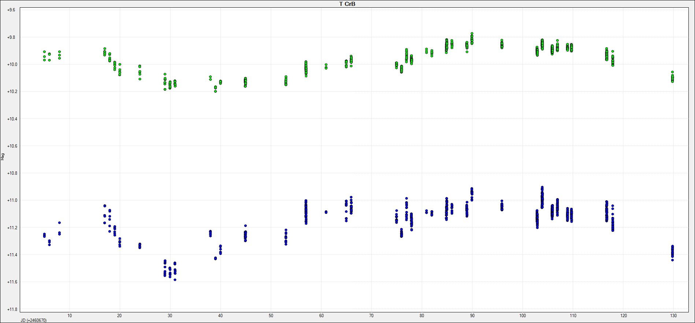695x323 pixels.
Task: Choose the x-axis tick label 120
Action: pos(624,316)
